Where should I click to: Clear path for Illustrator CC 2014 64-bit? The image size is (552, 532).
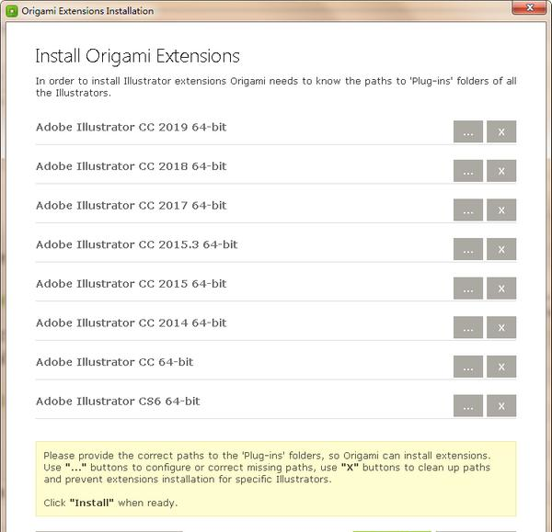click(501, 327)
